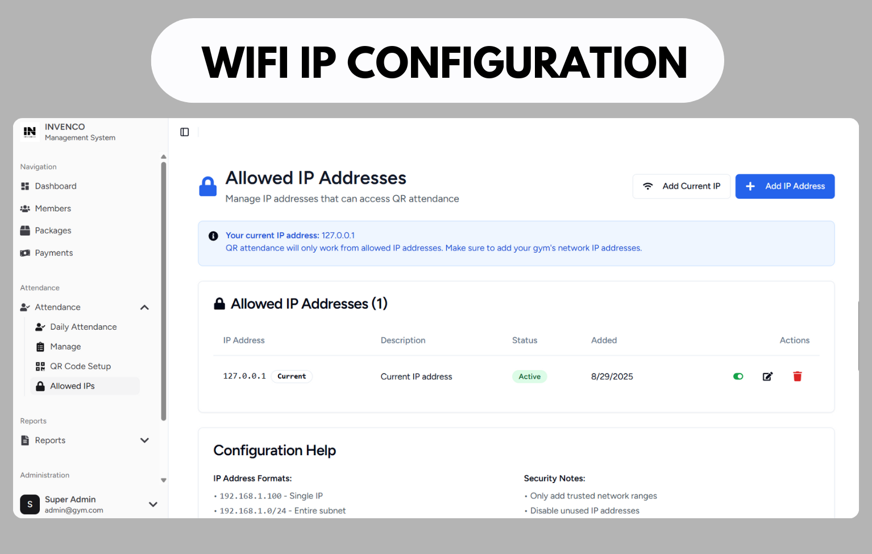872x554 pixels.
Task: Click the sidebar scrollbar down arrow
Action: click(164, 480)
